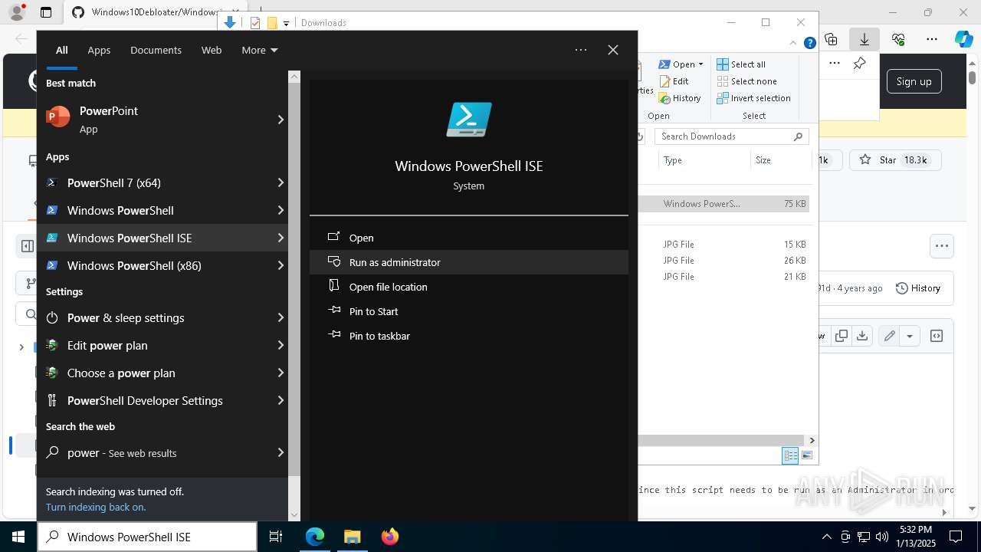981x552 pixels.
Task: Click the GitHub Sign up button
Action: (x=914, y=81)
